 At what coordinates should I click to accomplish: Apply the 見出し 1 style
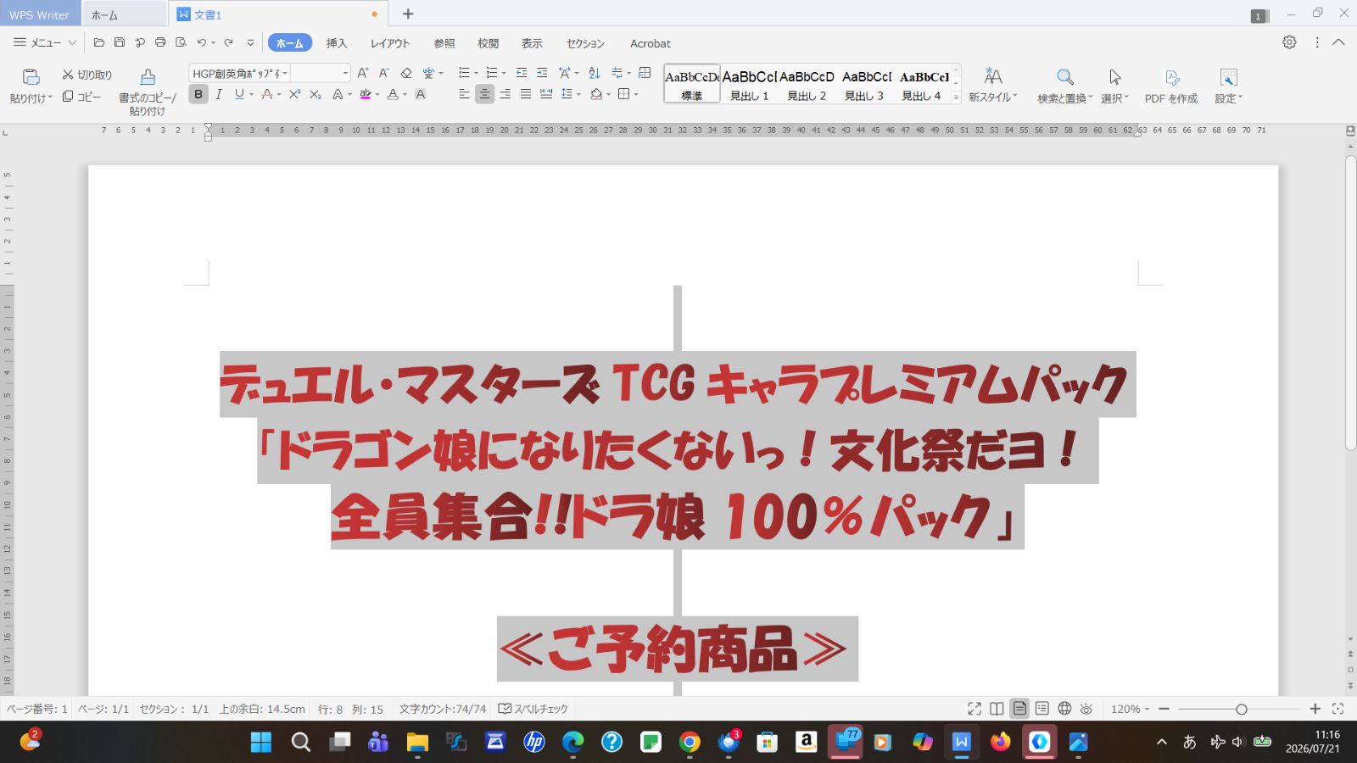tap(749, 84)
